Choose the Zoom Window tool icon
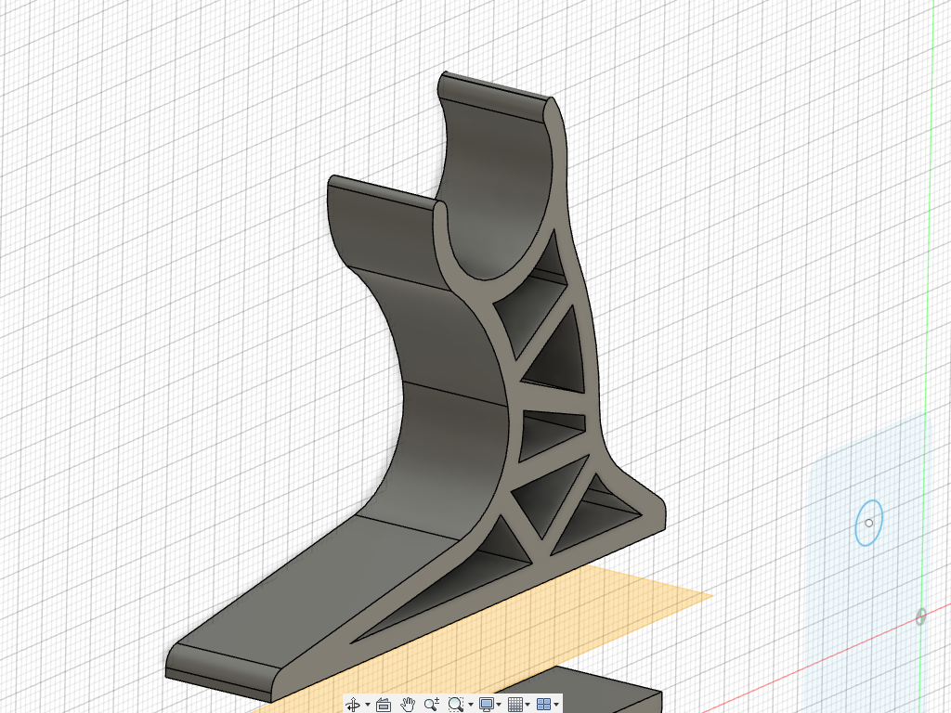The height and width of the screenshot is (713, 951). [x=455, y=704]
